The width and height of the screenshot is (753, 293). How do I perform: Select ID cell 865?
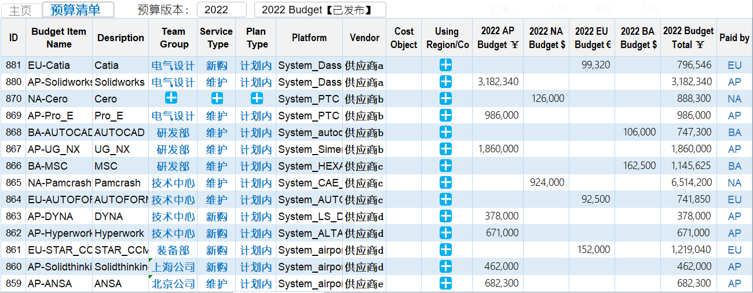tap(13, 183)
